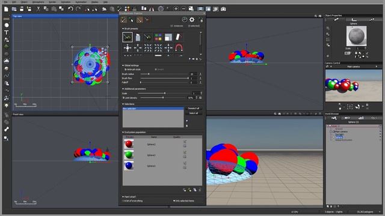This screenshot has width=385, height=216.
Task: Click the red sphere thumbnail in the population list
Action: [x=129, y=144]
